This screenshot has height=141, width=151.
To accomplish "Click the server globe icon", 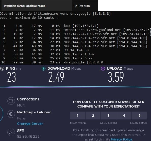I will [11, 114].
